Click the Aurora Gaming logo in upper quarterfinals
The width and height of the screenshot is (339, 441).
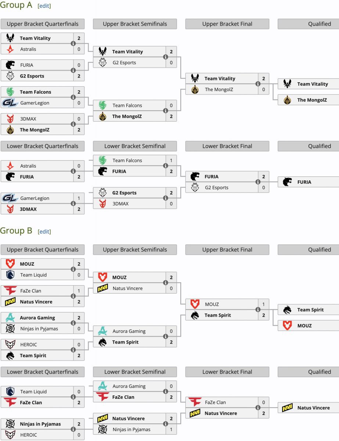pos(10,318)
